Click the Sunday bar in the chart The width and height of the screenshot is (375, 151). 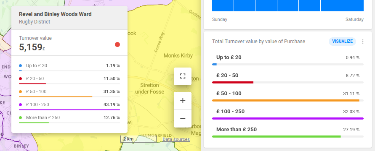tap(223, 5)
